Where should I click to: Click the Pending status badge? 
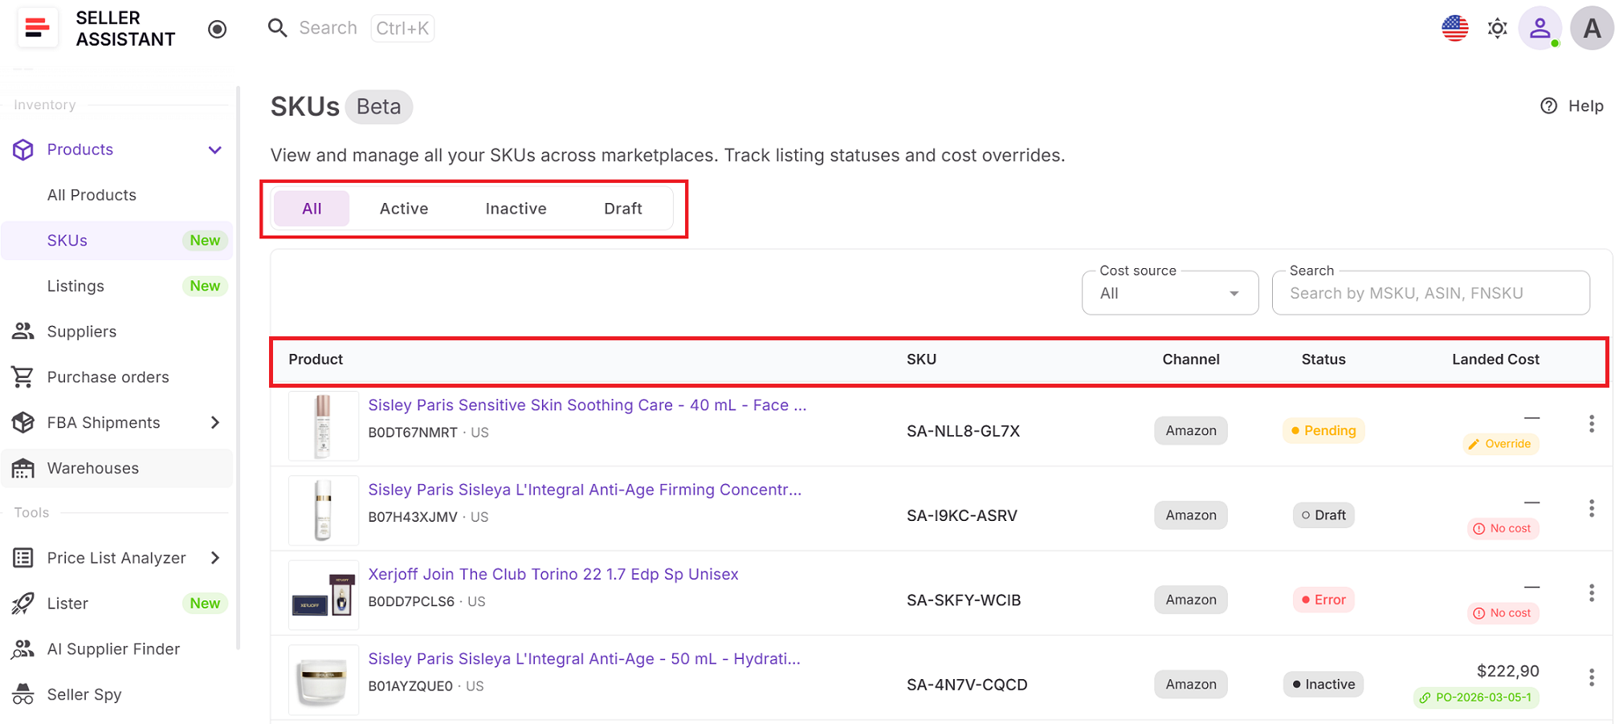1323,430
